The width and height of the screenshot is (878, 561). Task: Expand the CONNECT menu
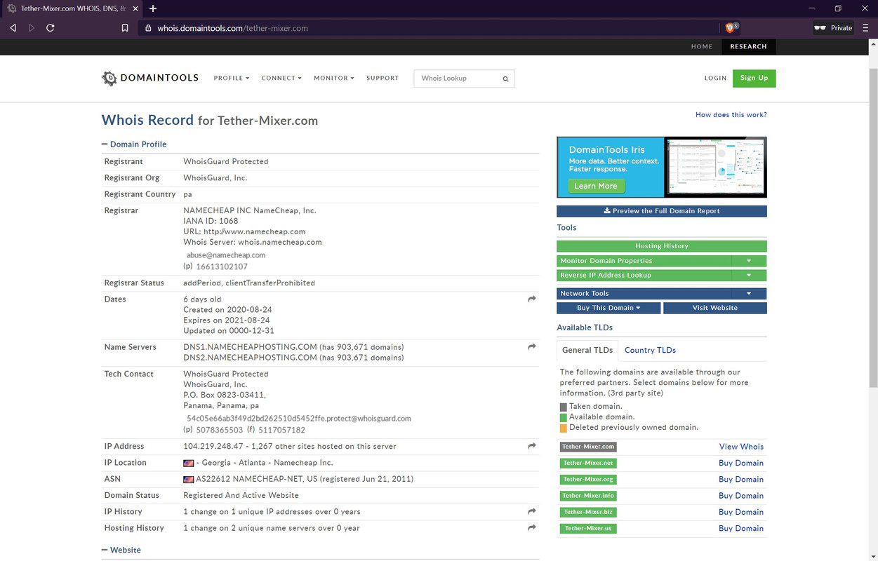pyautogui.click(x=281, y=78)
